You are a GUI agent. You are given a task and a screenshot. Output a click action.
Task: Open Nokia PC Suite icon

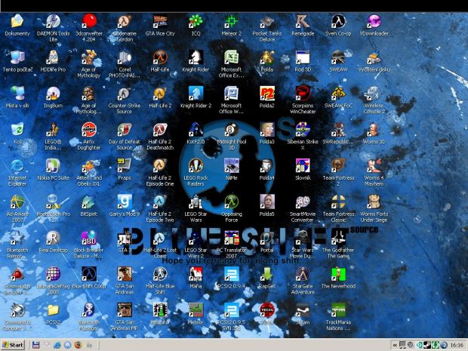tap(53, 166)
